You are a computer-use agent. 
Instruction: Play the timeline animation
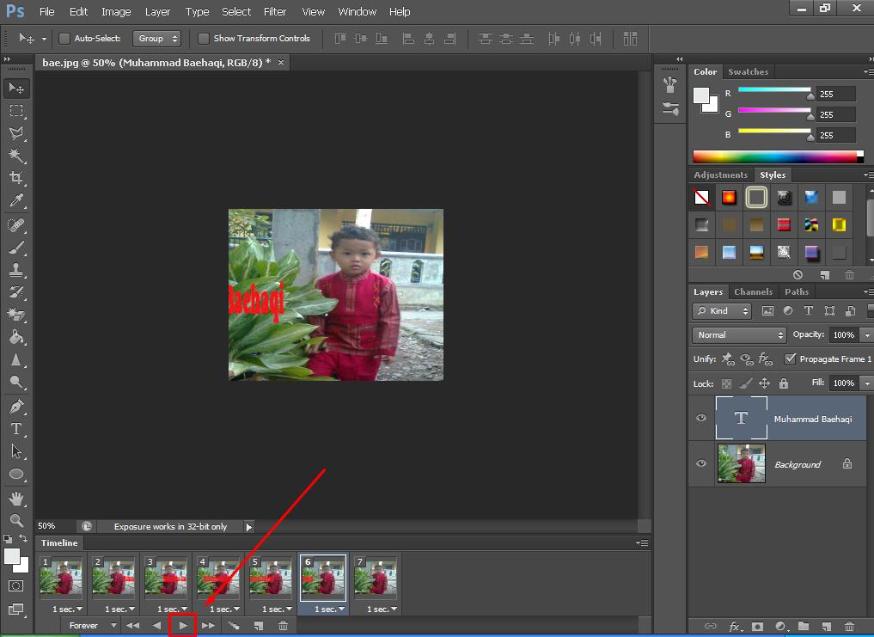[182, 626]
